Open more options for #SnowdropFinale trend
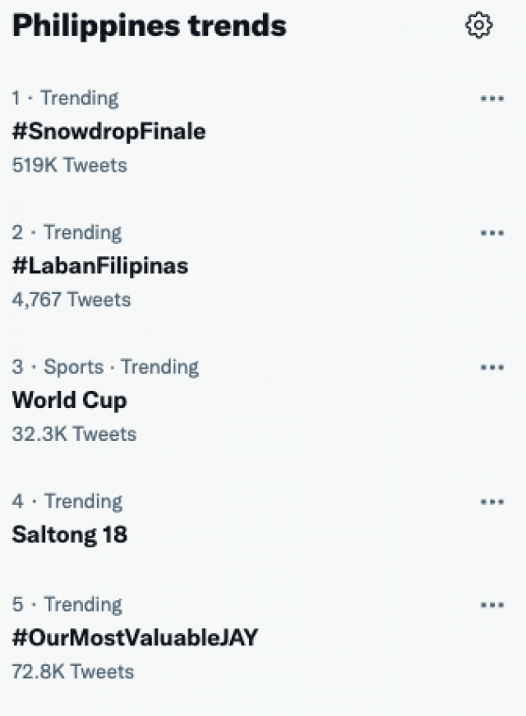Viewport: 526px width, 716px height. point(491,99)
